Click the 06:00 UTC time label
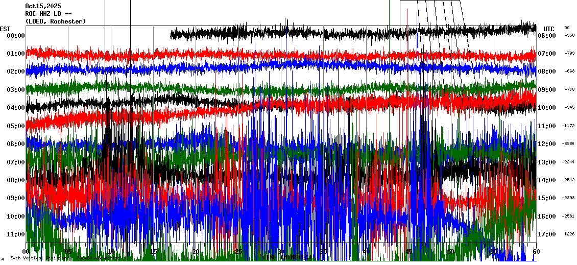 pos(546,36)
